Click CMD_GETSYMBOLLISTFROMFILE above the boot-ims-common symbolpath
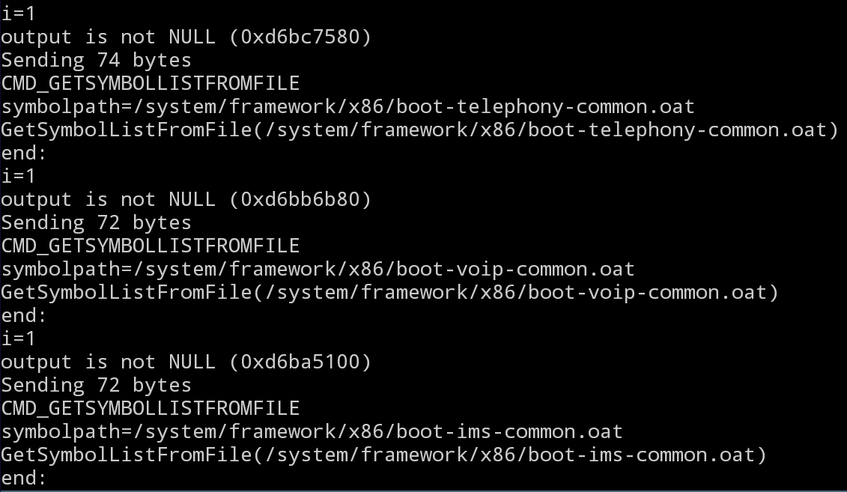 [x=150, y=408]
